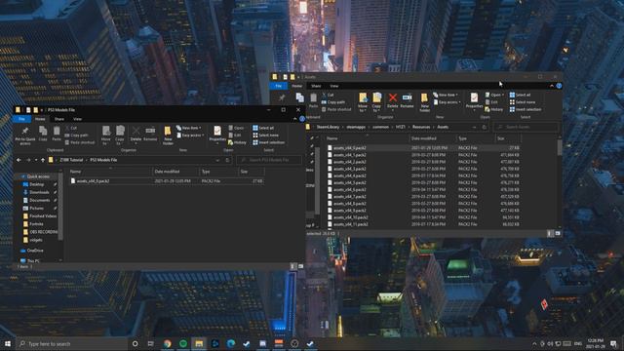The image size is (624, 351).
Task: Collapse the ribbon in PS2 Models File window
Action: [294, 119]
